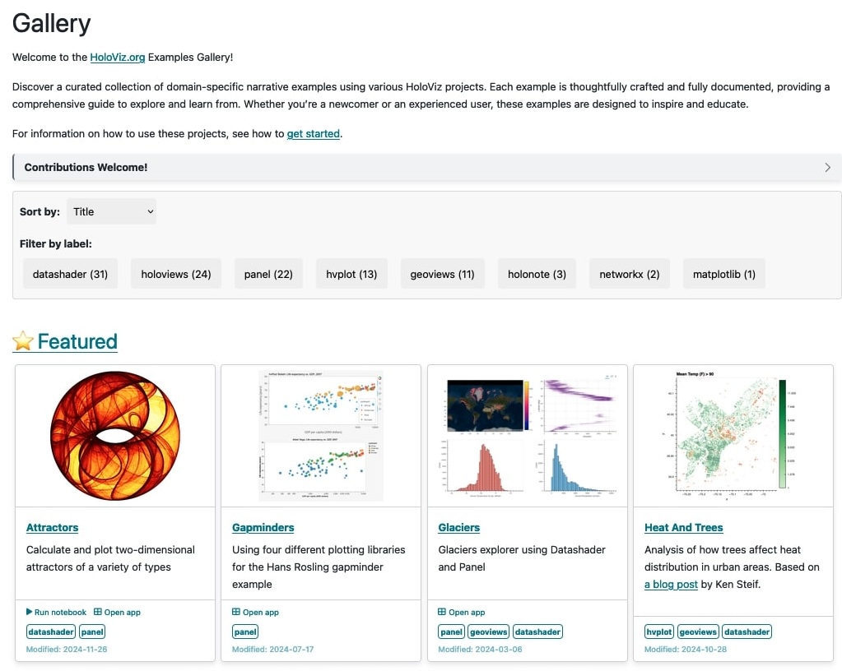Open the HoloViz.org link
Image resolution: width=842 pixels, height=671 pixels.
point(118,57)
